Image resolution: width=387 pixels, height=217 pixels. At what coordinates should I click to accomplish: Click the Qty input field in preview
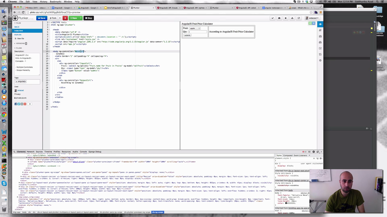198,32
